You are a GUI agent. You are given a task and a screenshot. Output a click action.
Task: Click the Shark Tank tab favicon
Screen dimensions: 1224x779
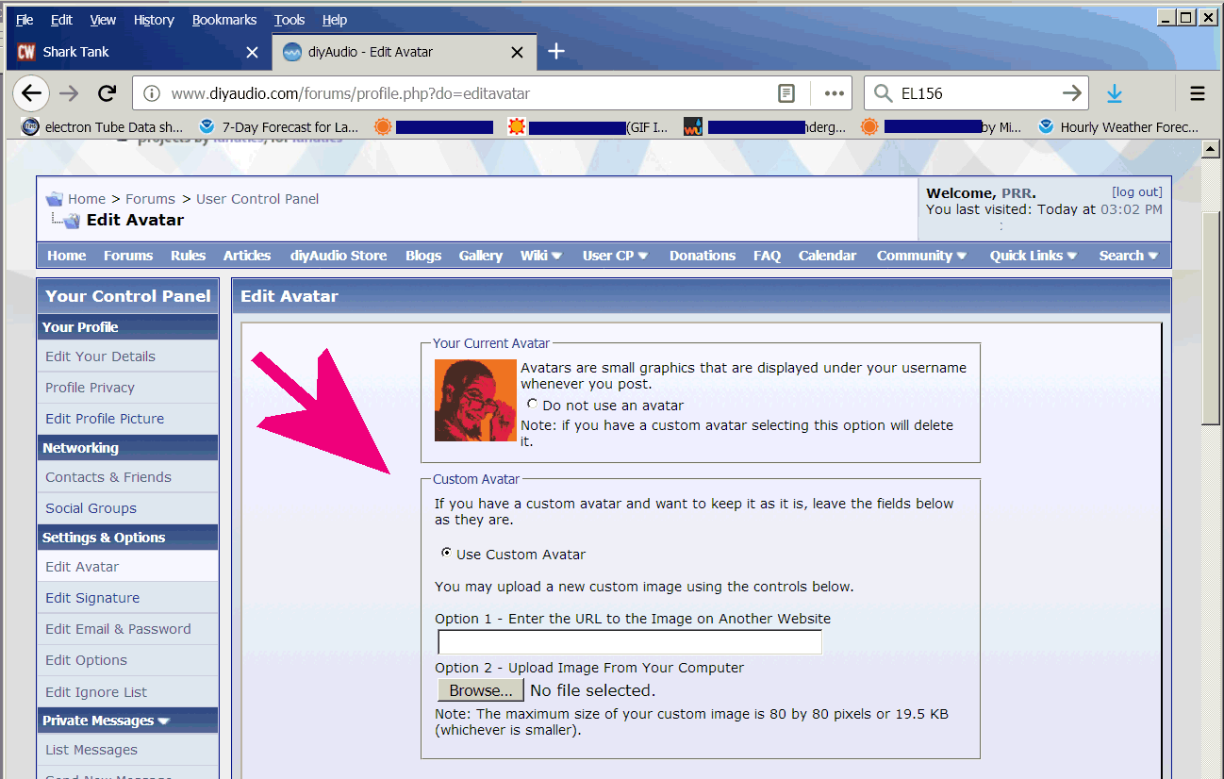tap(26, 52)
